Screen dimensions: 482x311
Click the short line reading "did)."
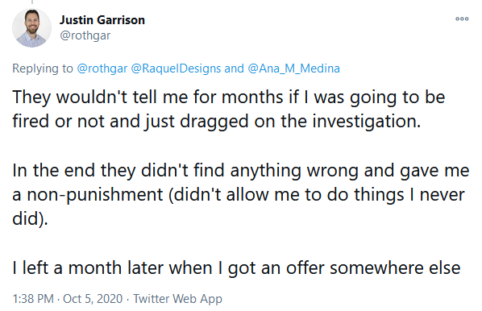30,218
